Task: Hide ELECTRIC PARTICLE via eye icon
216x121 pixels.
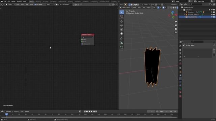Action: pyautogui.click(x=212, y=14)
